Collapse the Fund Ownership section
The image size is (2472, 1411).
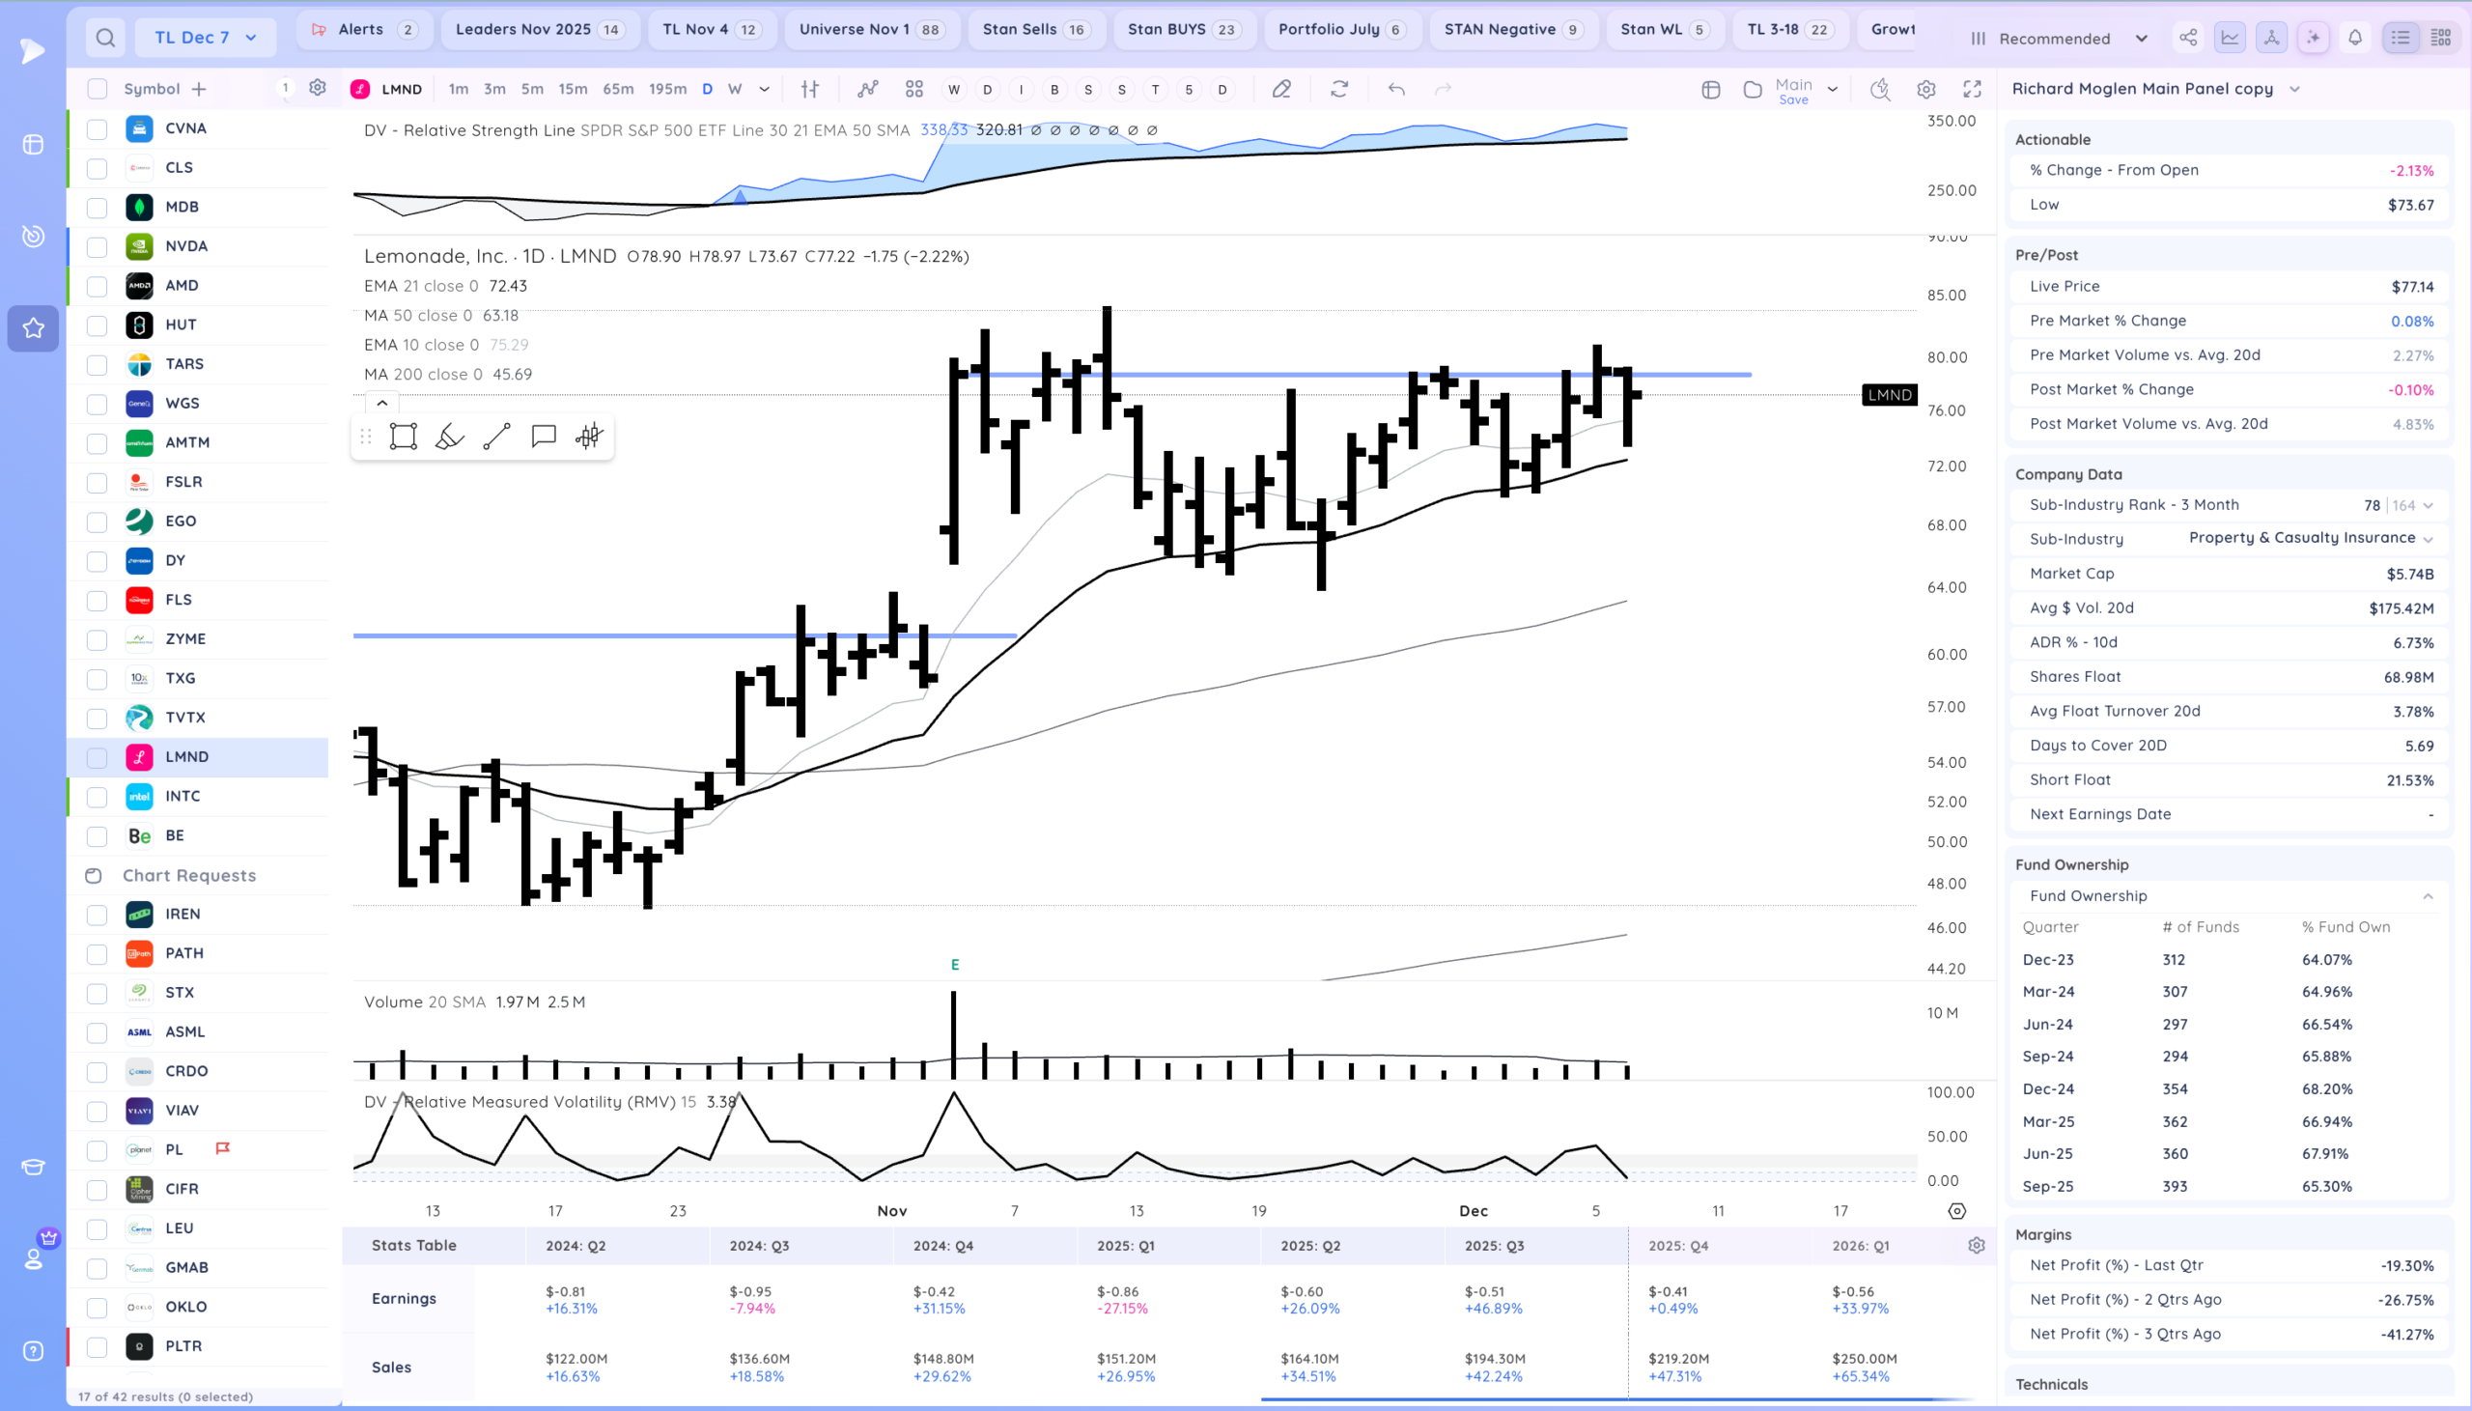2428,896
